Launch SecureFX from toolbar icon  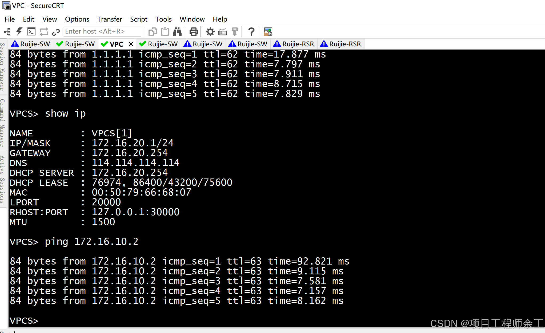pyautogui.click(x=268, y=32)
